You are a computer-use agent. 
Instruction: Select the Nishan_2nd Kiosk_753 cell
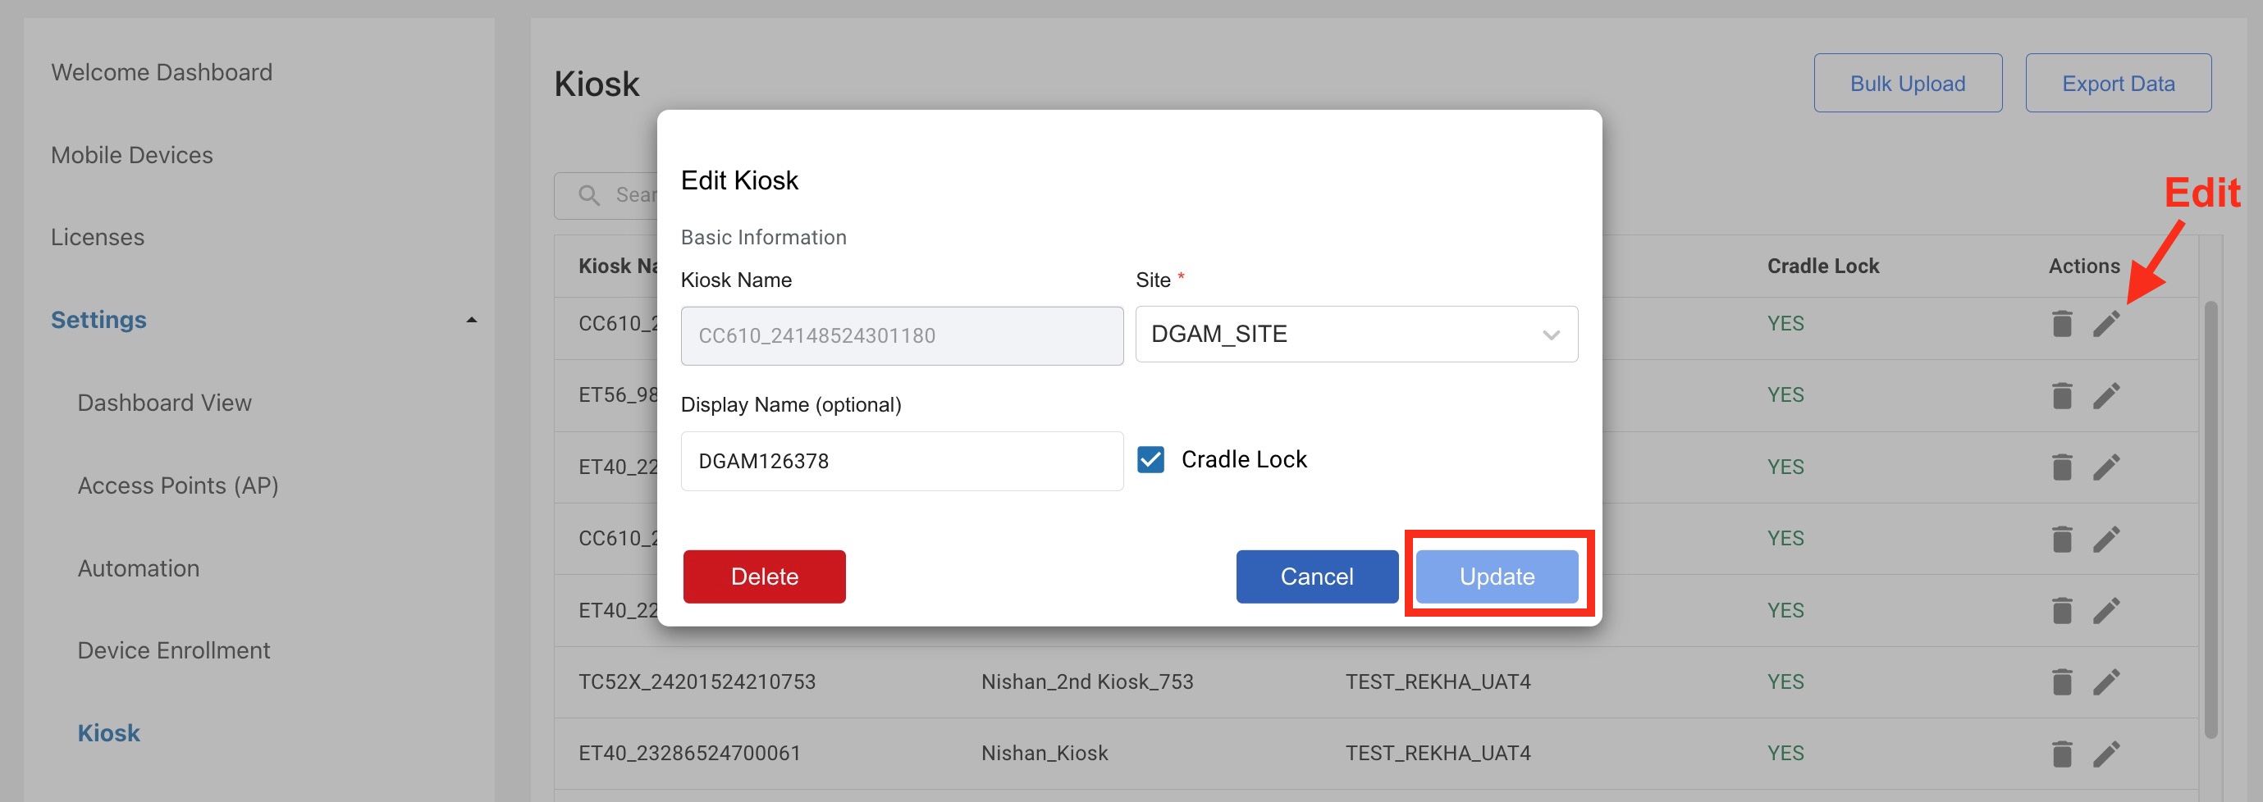(x=1087, y=681)
